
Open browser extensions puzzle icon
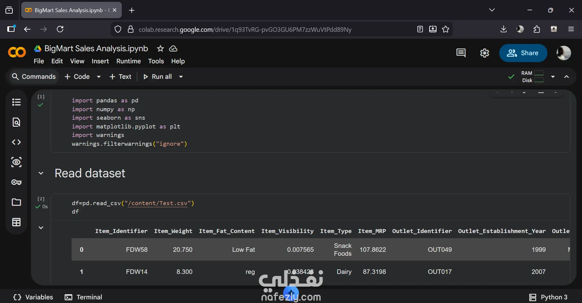click(x=537, y=29)
